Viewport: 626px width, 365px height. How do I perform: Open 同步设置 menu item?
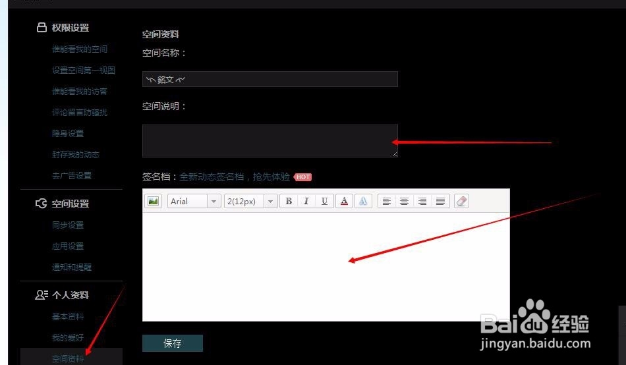[x=68, y=225]
